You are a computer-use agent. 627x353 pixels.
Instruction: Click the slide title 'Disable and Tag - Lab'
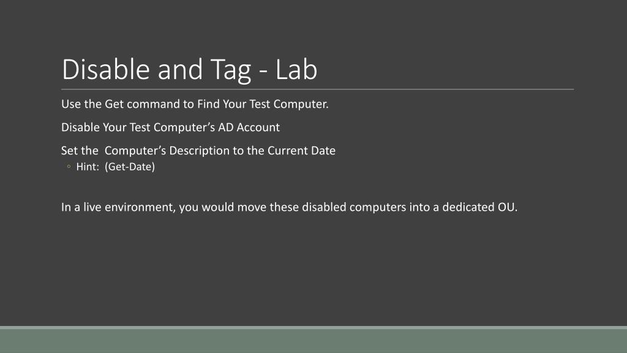point(190,70)
